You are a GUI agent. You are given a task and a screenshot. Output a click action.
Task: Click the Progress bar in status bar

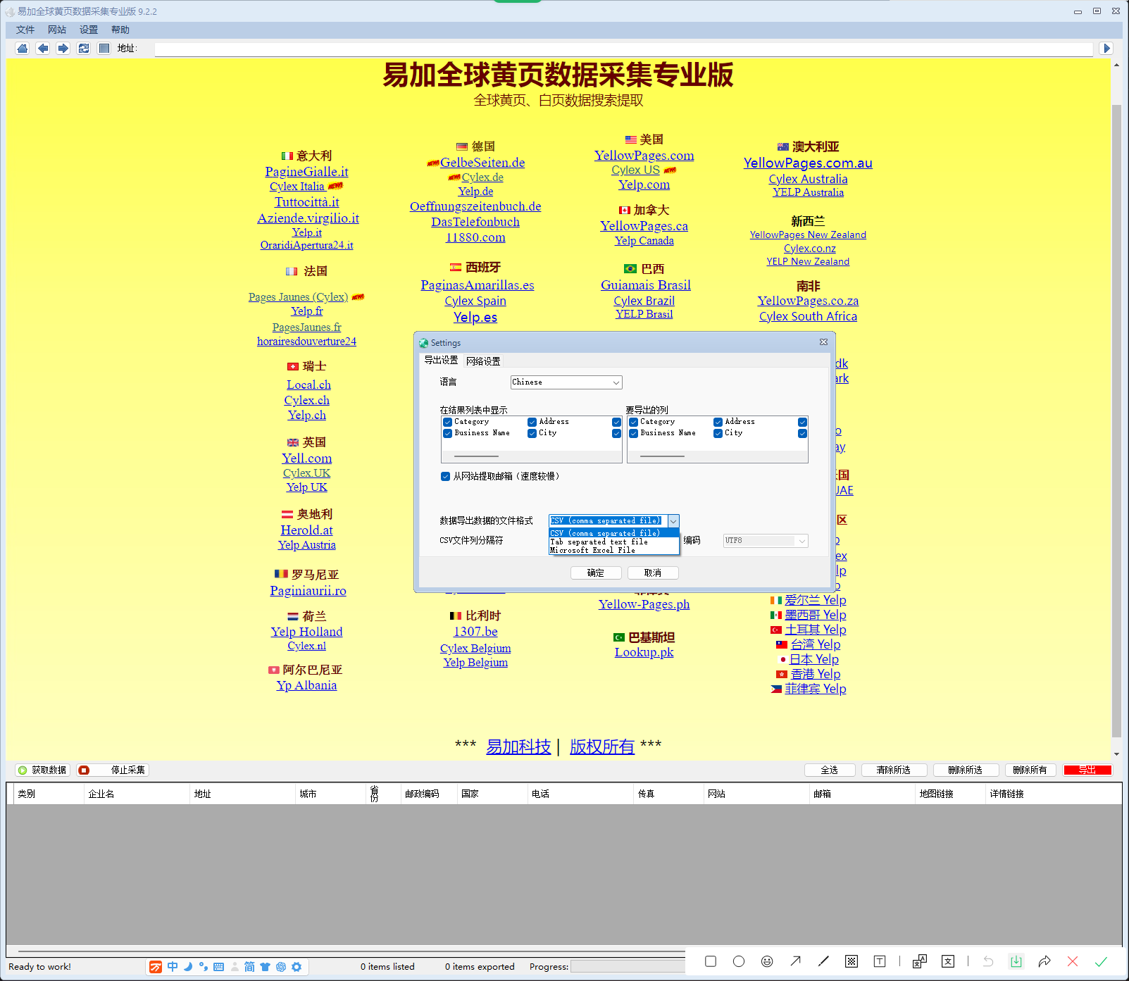click(628, 967)
